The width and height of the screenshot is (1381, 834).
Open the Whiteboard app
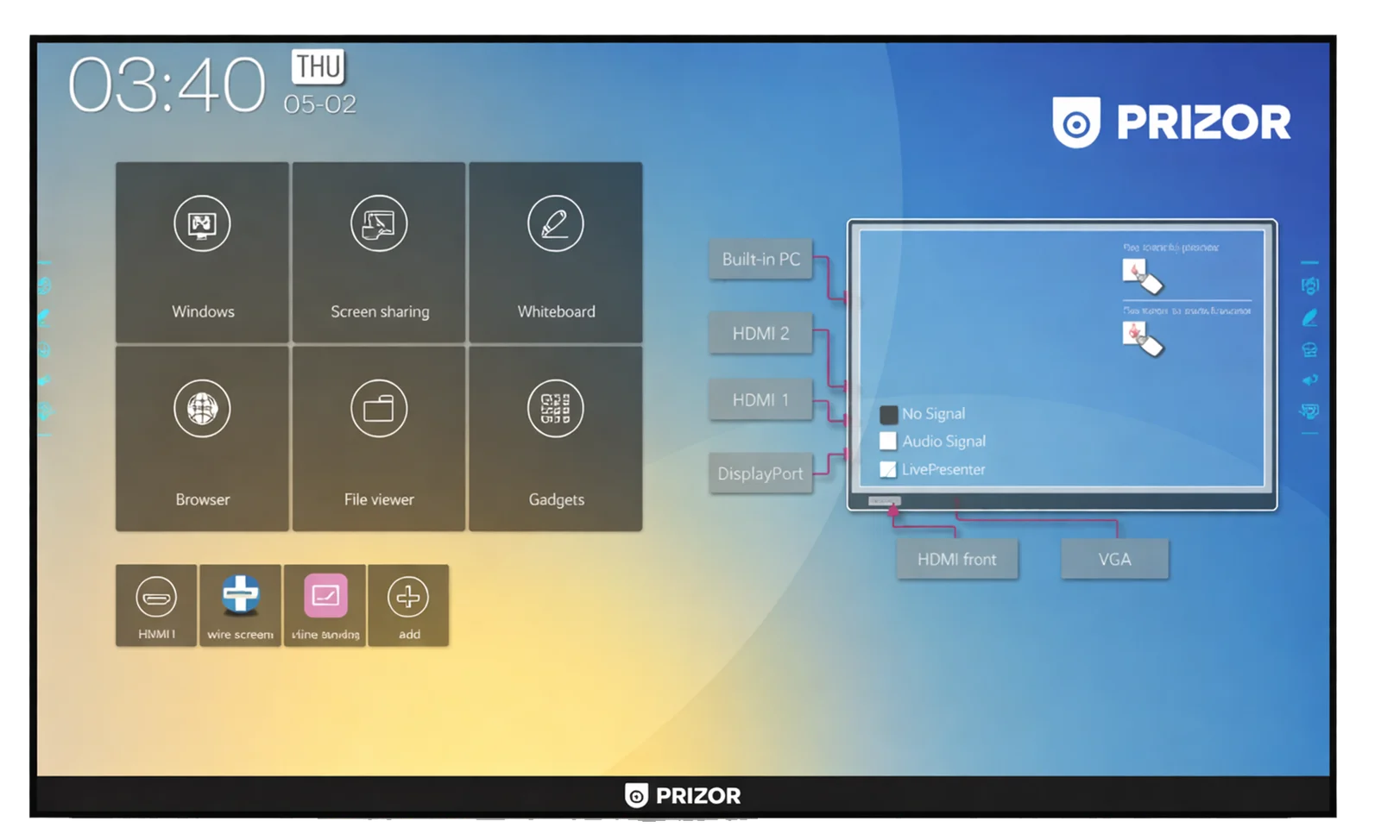pyautogui.click(x=556, y=252)
